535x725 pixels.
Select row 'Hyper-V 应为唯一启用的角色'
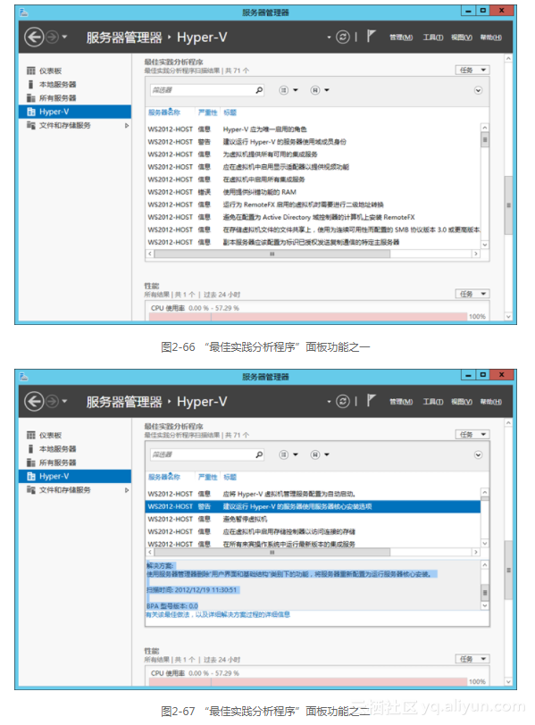pos(313,129)
